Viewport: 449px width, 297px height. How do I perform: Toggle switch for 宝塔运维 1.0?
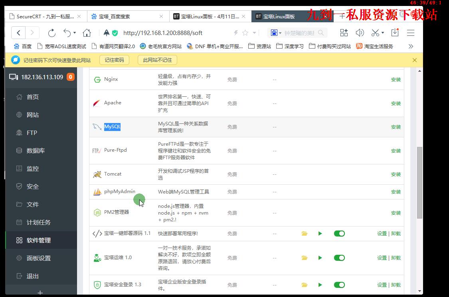[339, 258]
